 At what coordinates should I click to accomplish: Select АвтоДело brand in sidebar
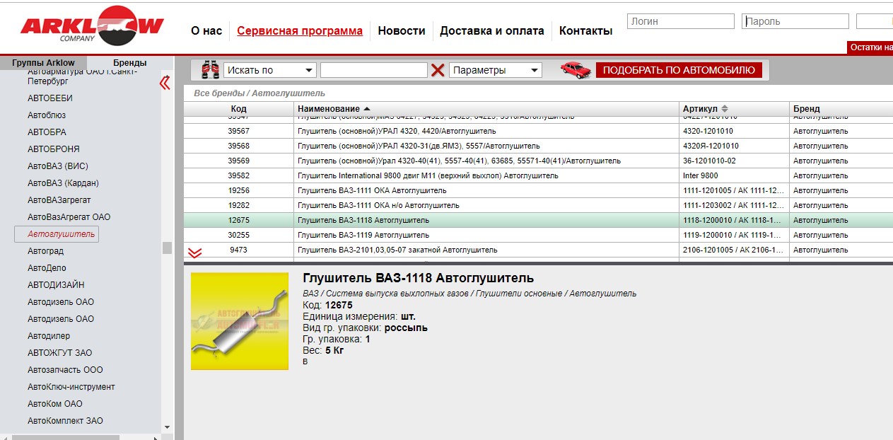click(x=47, y=268)
